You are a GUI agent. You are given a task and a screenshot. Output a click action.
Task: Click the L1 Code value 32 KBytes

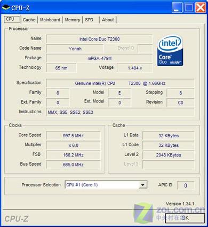pyautogui.click(x=169, y=145)
